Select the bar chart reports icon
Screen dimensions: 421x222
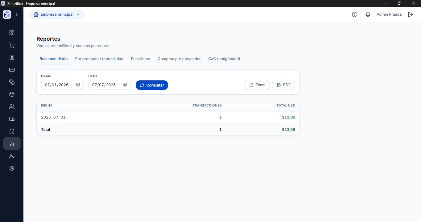click(x=12, y=144)
